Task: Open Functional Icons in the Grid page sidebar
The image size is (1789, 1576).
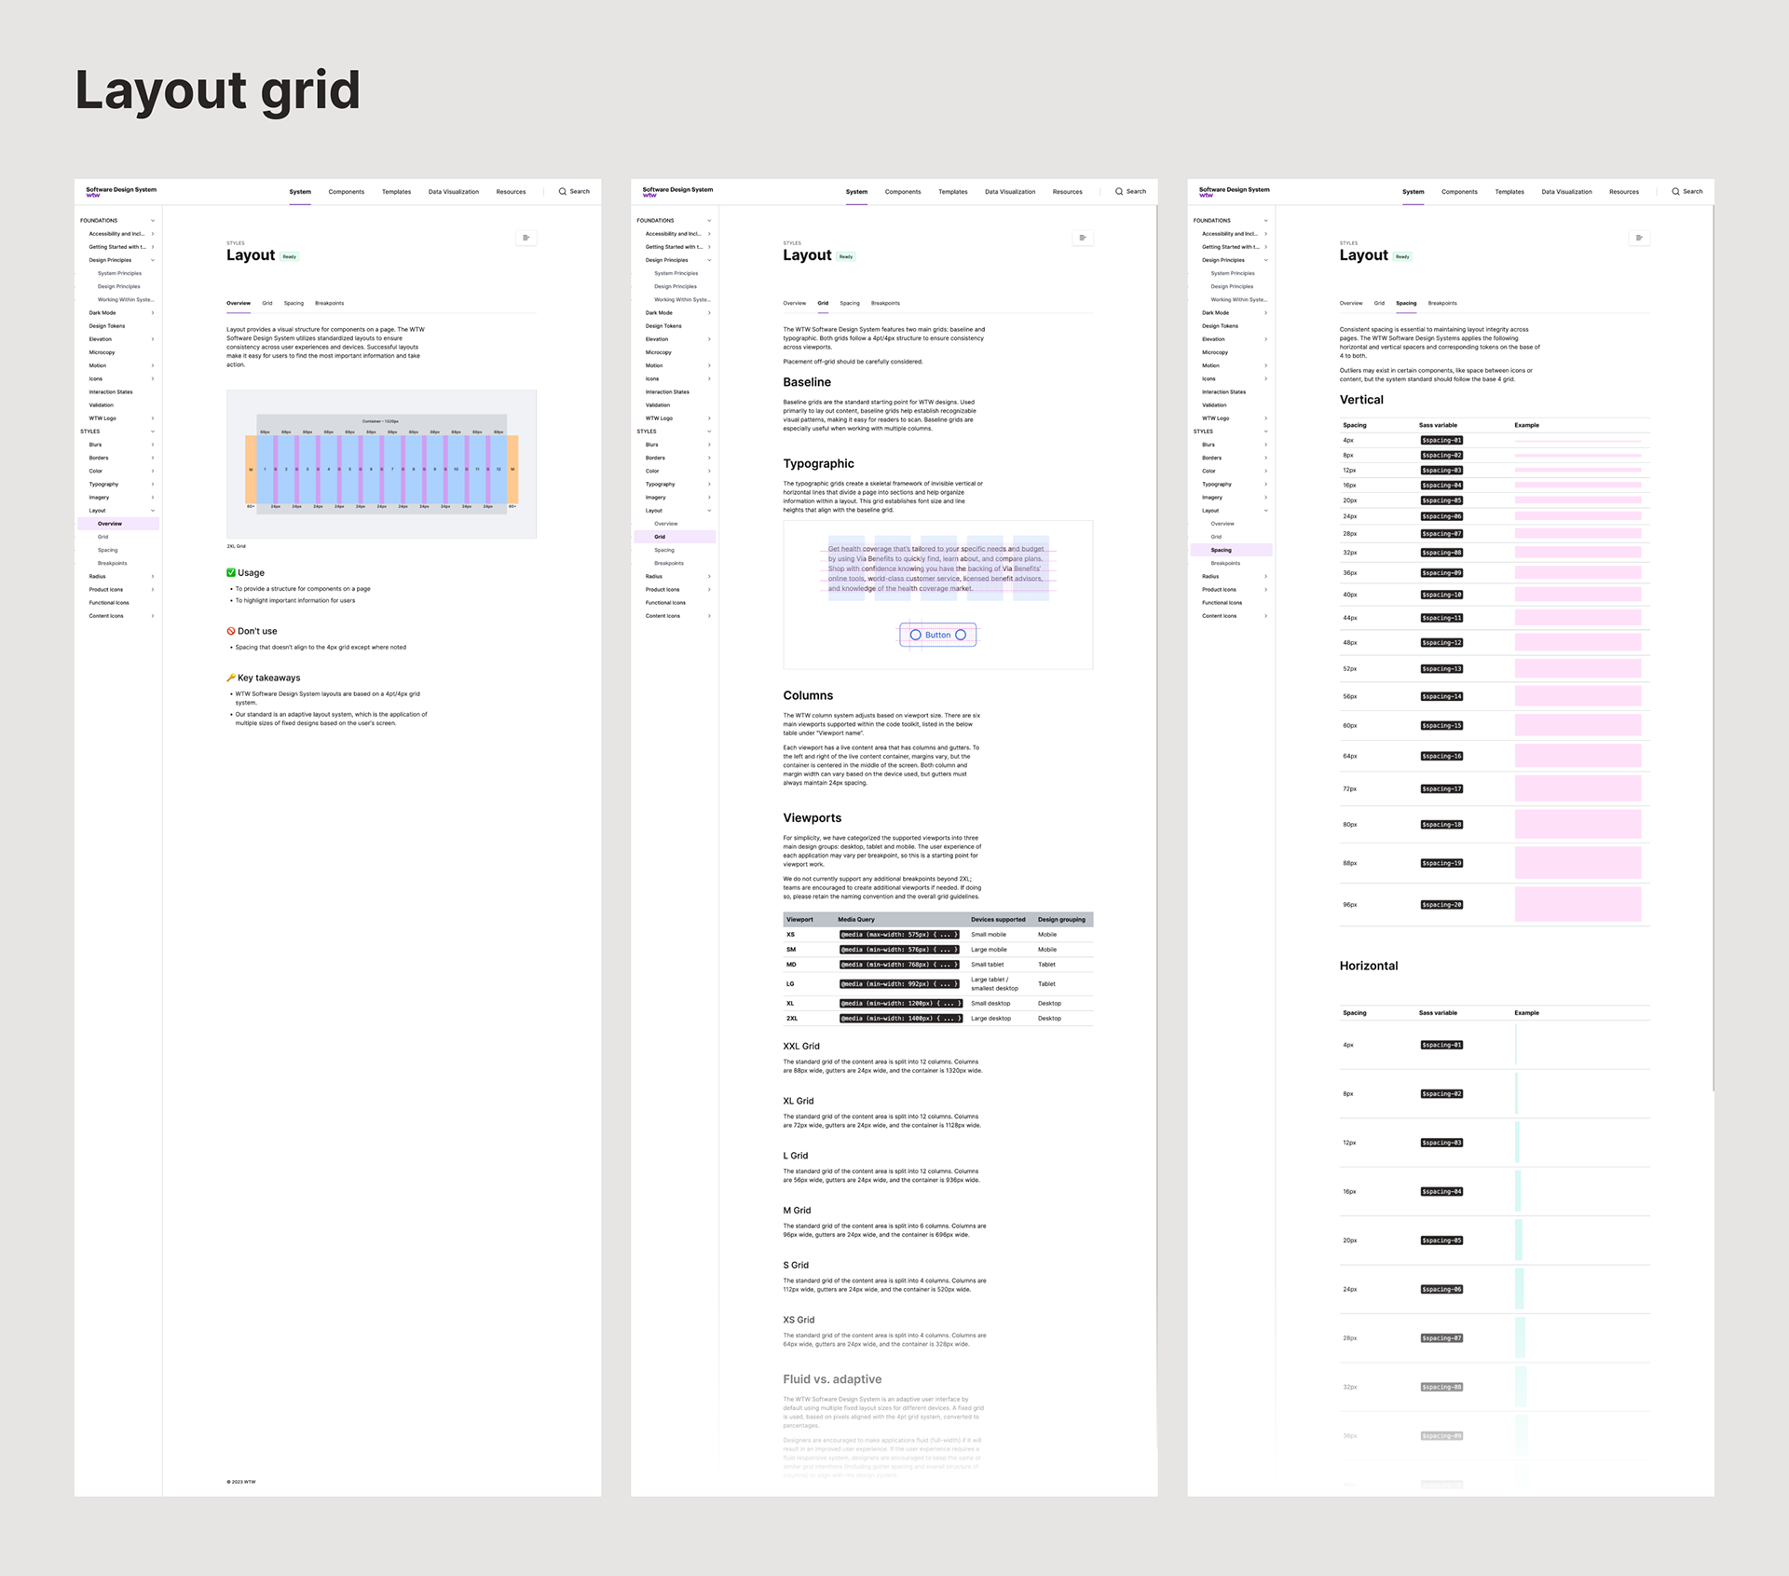Action: pyautogui.click(x=665, y=603)
